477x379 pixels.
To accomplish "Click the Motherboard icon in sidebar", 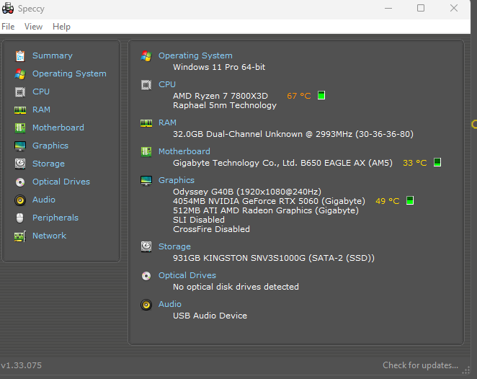I will [20, 128].
